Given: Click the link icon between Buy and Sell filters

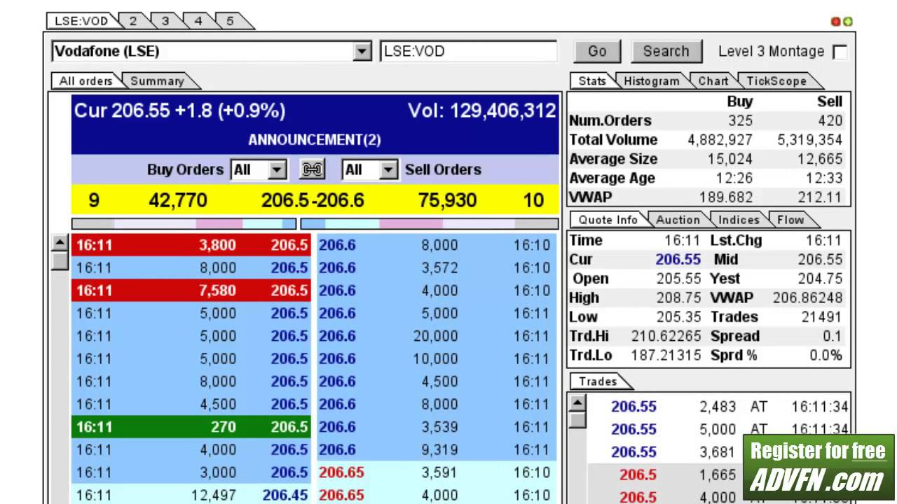Looking at the screenshot, I should coord(312,169).
